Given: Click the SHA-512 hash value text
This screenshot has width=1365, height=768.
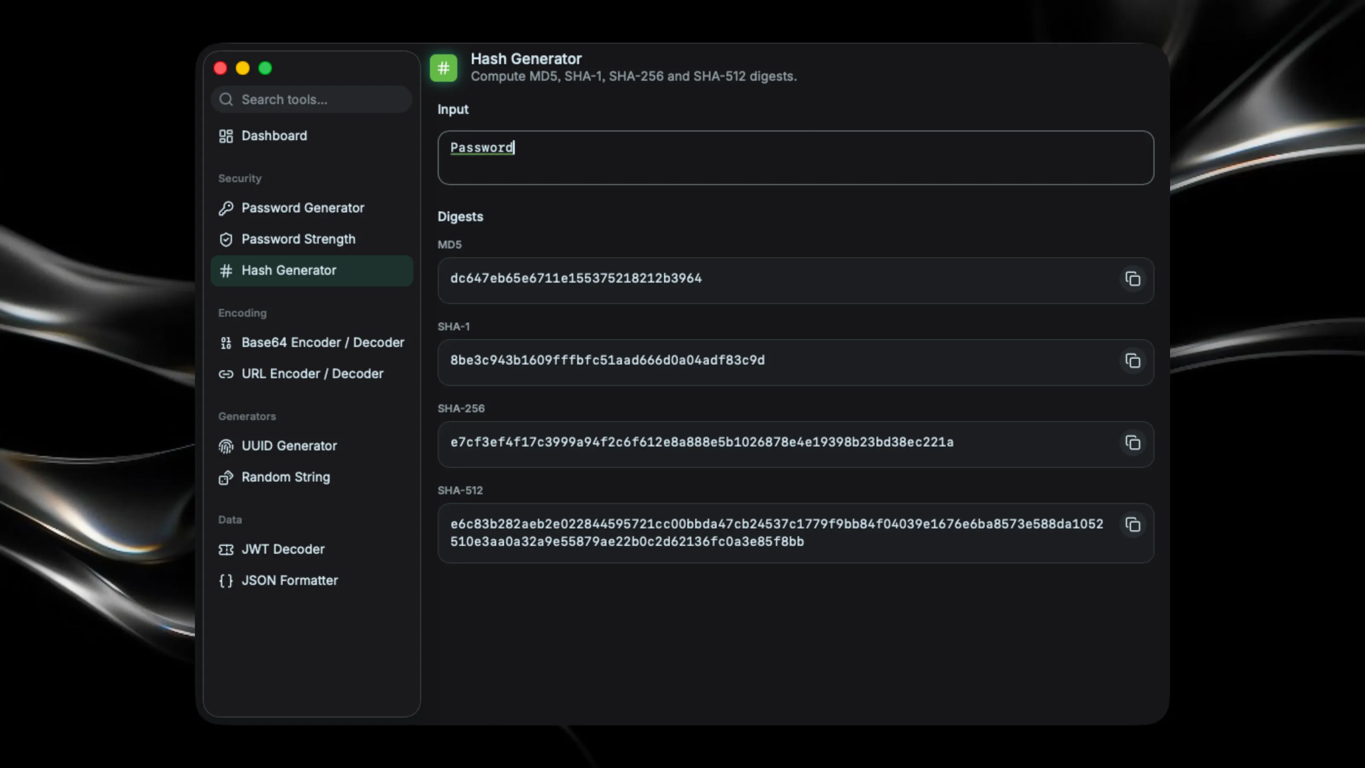Looking at the screenshot, I should [x=777, y=532].
